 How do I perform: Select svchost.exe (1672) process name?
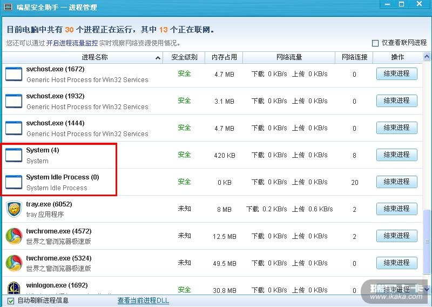tap(56, 69)
